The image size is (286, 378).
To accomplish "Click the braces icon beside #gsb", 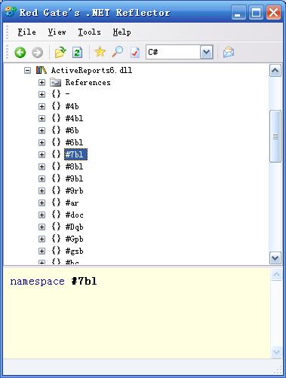I will (56, 251).
